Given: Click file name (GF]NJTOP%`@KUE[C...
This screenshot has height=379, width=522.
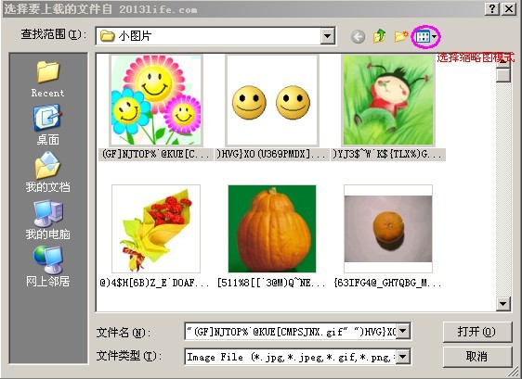Looking at the screenshot, I should click(x=155, y=155).
